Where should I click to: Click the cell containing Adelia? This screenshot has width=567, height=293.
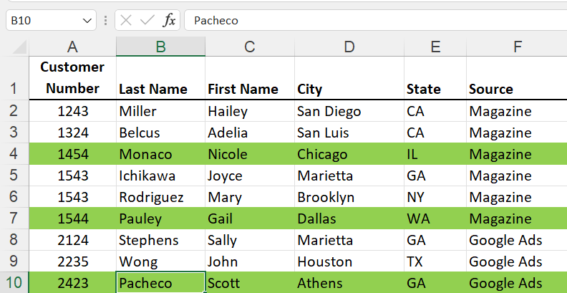[250, 133]
